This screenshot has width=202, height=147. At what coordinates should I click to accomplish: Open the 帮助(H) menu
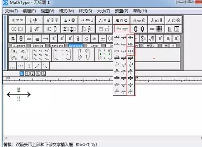(140, 11)
